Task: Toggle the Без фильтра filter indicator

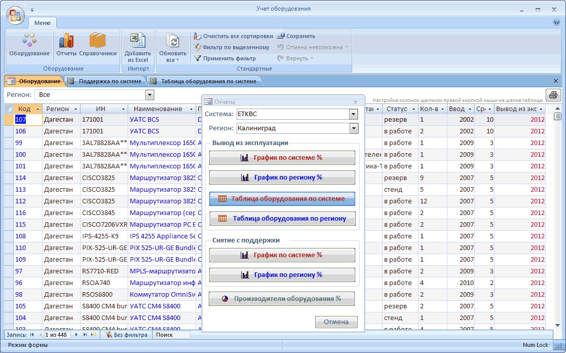Action: point(127,335)
